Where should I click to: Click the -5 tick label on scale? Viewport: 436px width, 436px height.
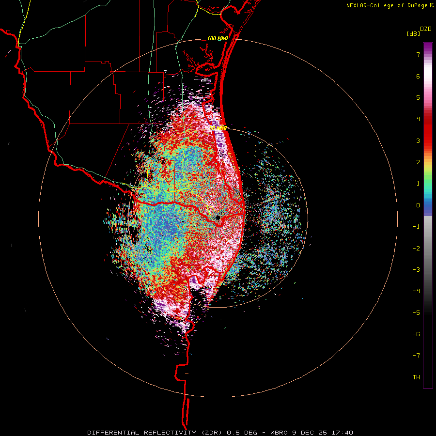click(x=416, y=313)
